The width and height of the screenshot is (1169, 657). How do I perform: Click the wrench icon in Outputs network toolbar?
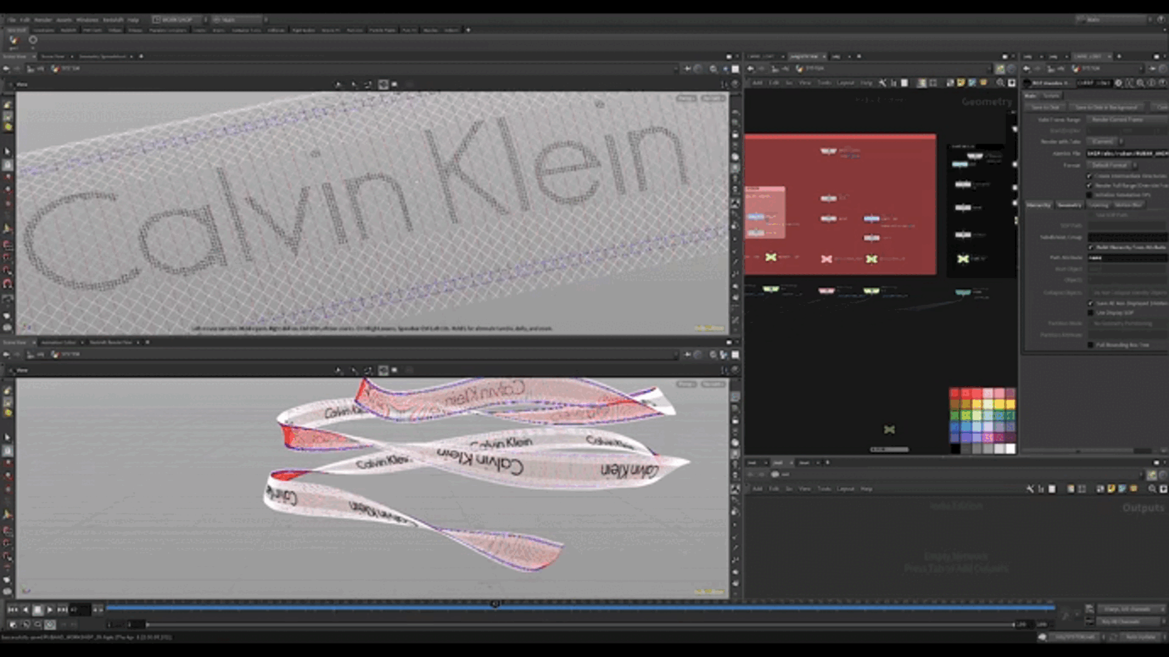(x=1030, y=488)
